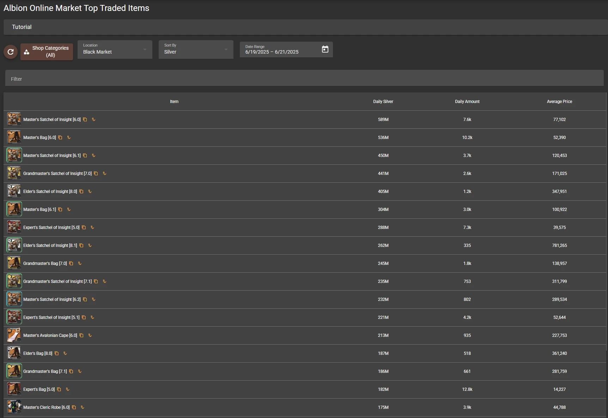This screenshot has width=608, height=418.
Task: Click price-check icon beside Elder's Satchel of Insight [8.0]
Action: click(90, 192)
